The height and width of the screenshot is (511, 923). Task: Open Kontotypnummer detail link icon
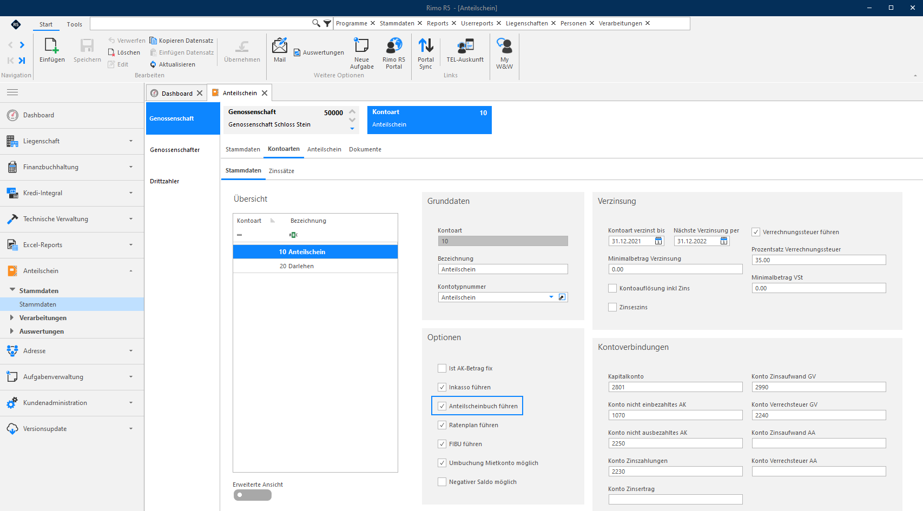point(562,297)
